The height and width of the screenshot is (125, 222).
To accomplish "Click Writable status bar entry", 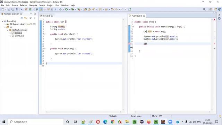I will click(x=113, y=116).
